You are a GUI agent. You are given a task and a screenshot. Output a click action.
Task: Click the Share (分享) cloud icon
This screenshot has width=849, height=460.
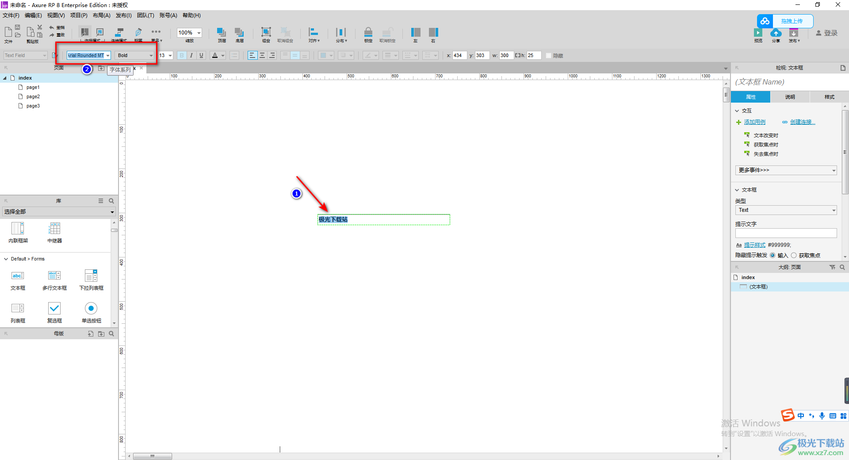(x=776, y=33)
